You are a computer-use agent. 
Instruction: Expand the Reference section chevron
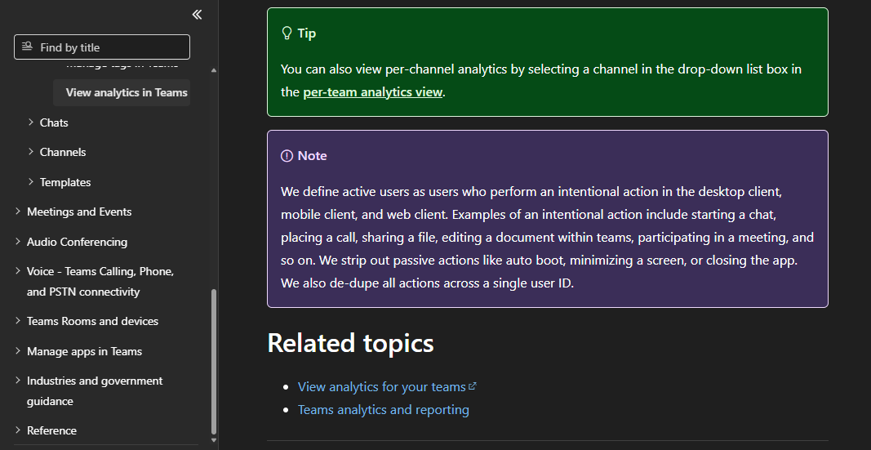click(x=18, y=430)
